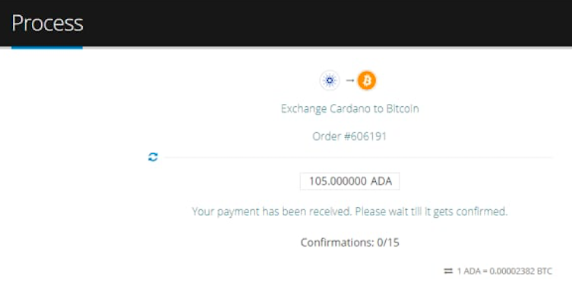Click the 1 ADA = 0.00002382 BTC rate

(x=504, y=271)
